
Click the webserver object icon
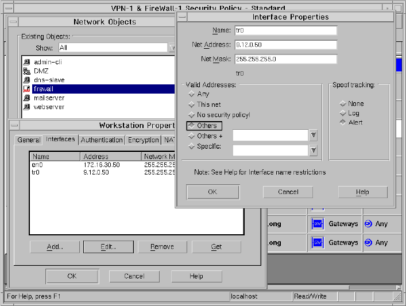[26, 107]
